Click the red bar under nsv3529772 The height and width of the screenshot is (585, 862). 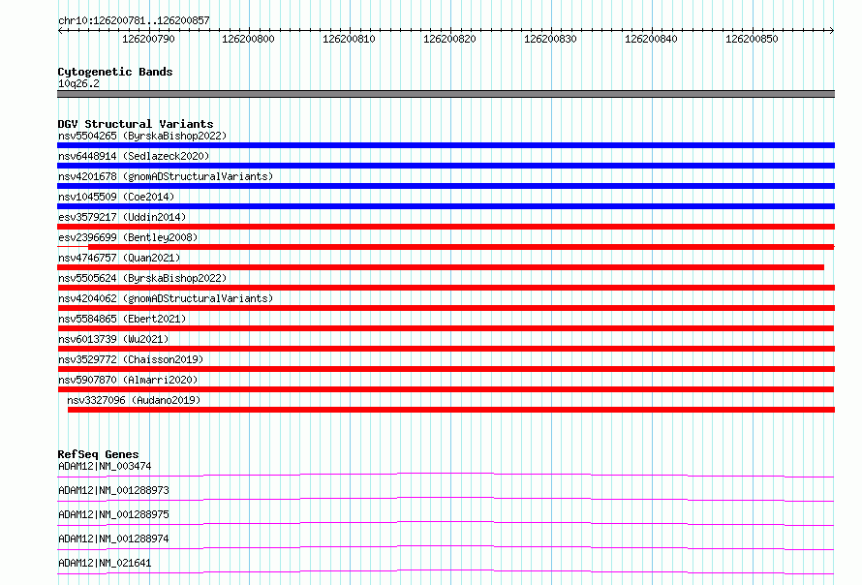(446, 369)
